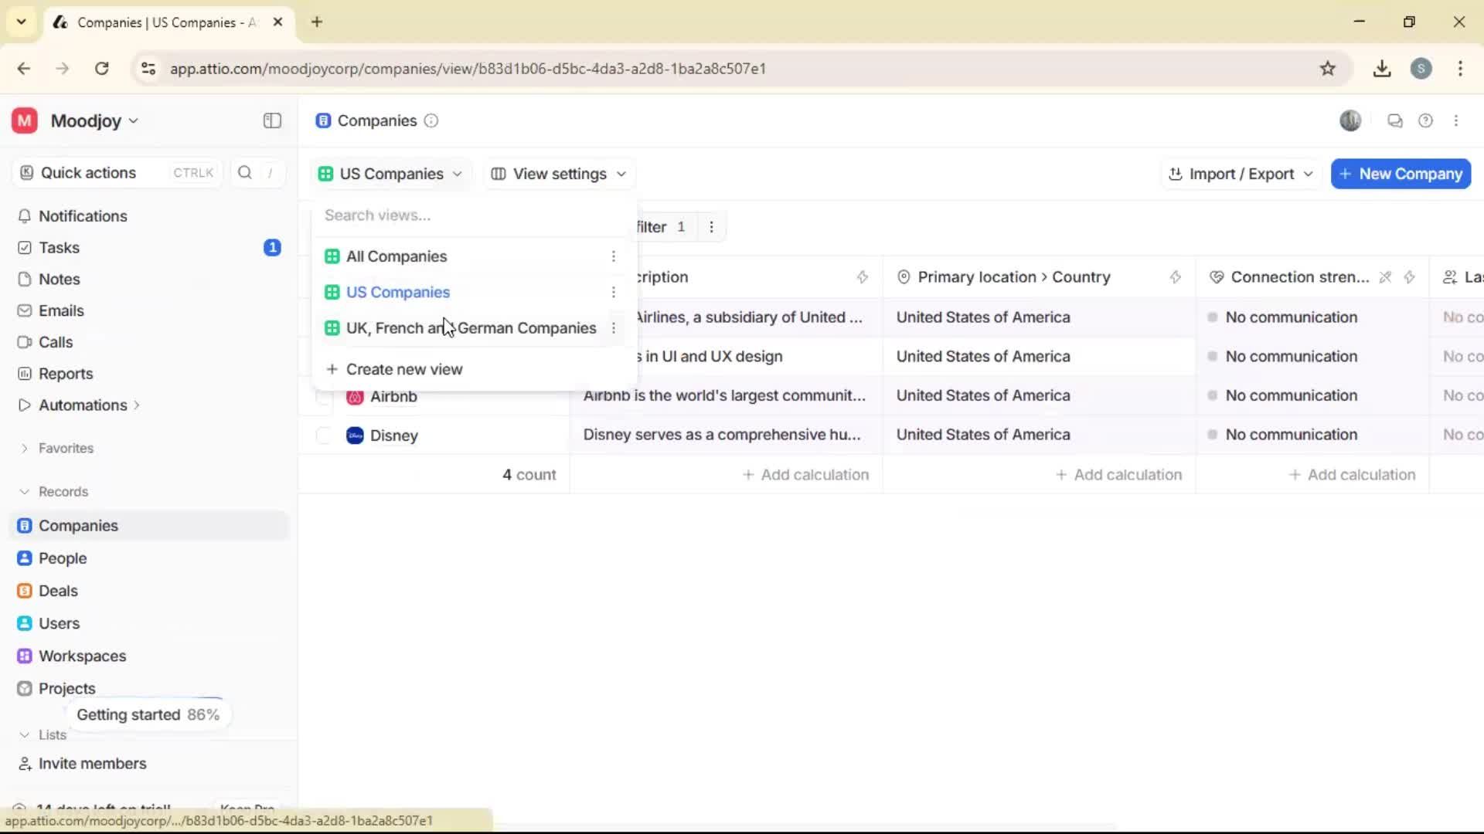Screen dimensions: 1484x834
Task: Toggle the sidebar collapse icon
Action: coord(272,120)
